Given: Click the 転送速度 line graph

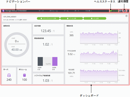Looking at the screenshot, I should 99,75.
